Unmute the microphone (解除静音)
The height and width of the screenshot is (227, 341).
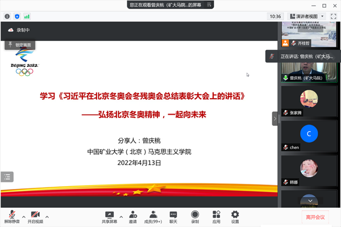pos(11,216)
